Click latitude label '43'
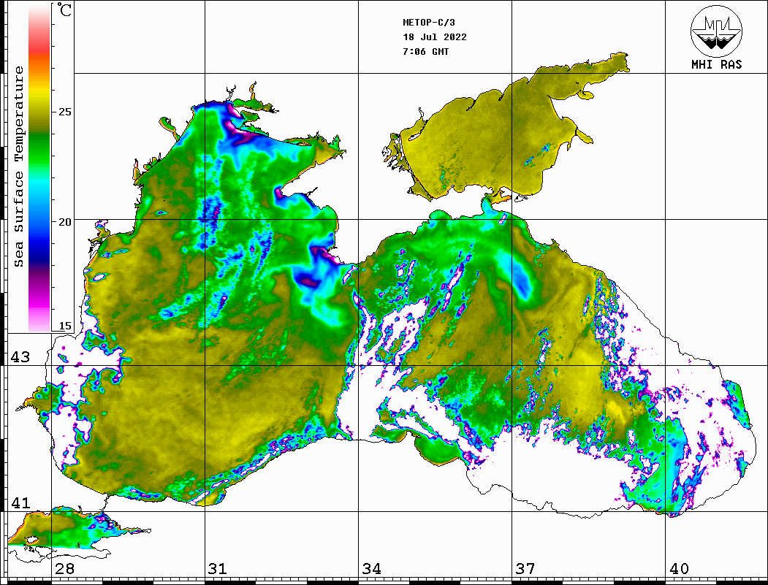 20,357
